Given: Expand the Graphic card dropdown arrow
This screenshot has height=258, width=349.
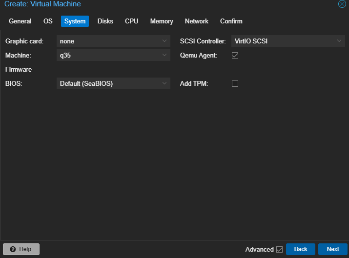Looking at the screenshot, I should coord(164,41).
